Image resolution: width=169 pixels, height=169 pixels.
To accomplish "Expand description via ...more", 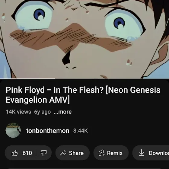I will (x=63, y=112).
